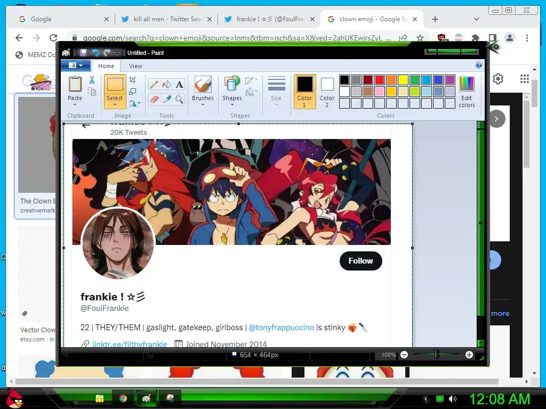Click Chrome's reload page icon
The image size is (546, 409).
pyautogui.click(x=53, y=38)
